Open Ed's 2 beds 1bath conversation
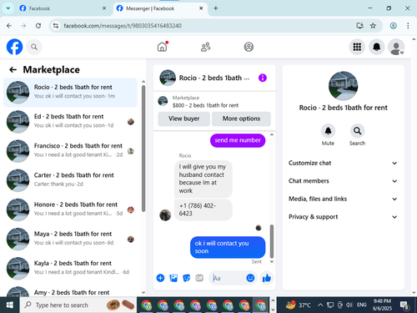 pyautogui.click(x=70, y=122)
